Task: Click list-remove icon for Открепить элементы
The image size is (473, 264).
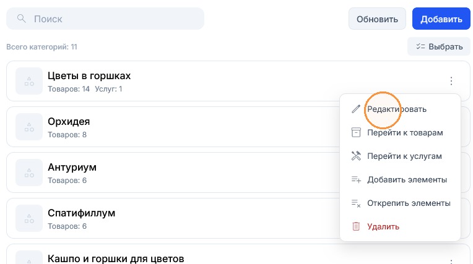Action: tap(356, 203)
